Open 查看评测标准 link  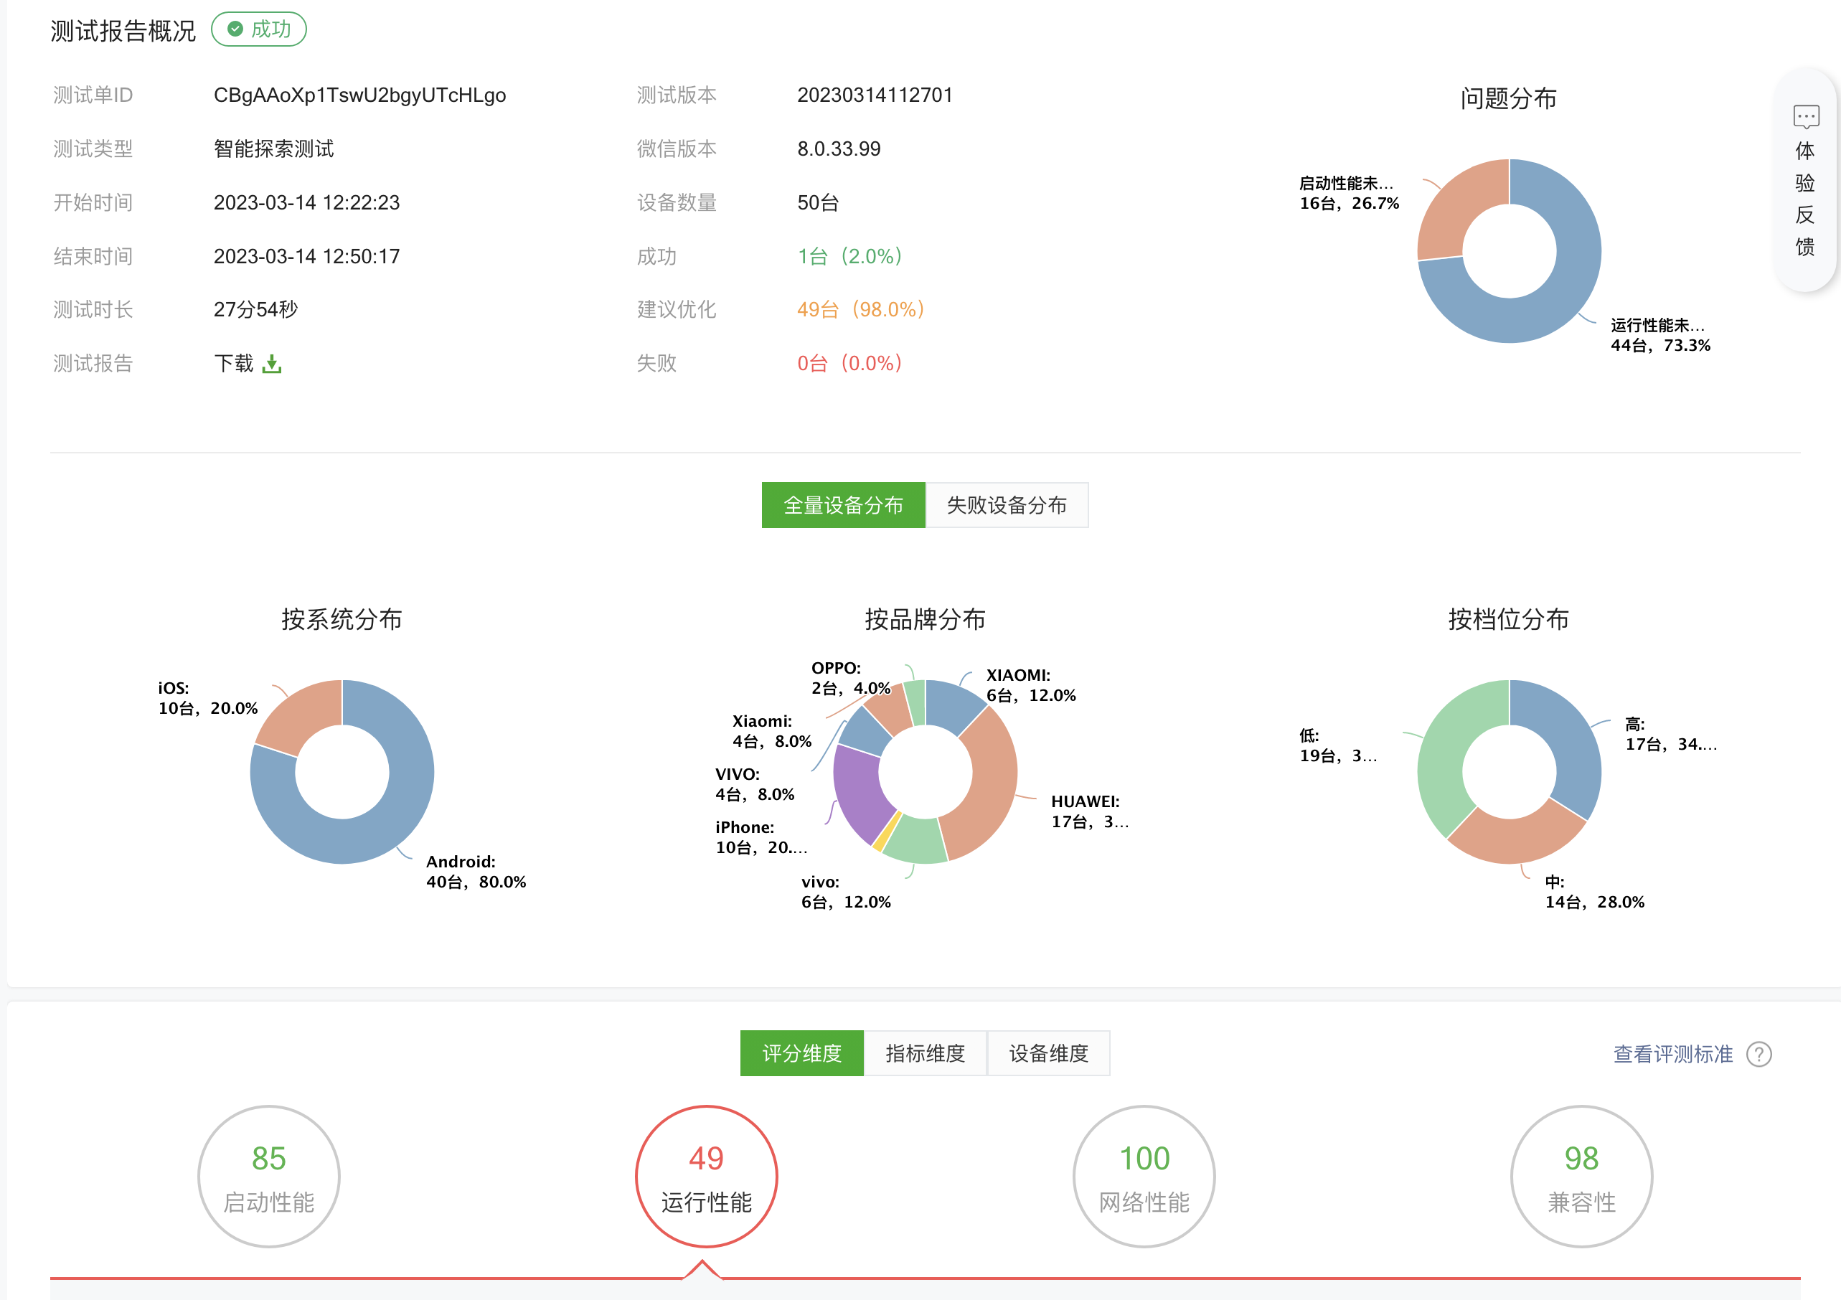pos(1672,1054)
